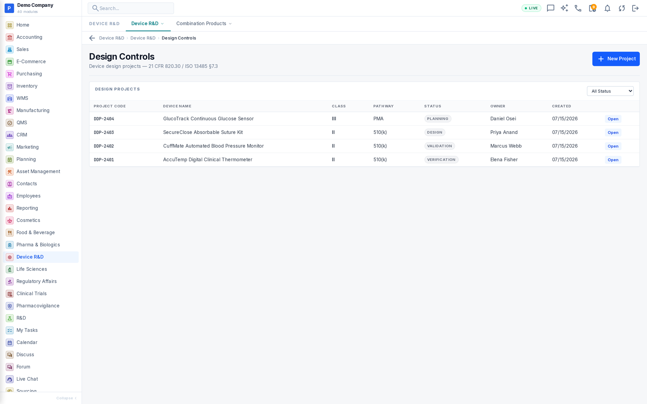This screenshot has width=647, height=404.
Task: Click the VALIDATION status badge
Action: 439,146
